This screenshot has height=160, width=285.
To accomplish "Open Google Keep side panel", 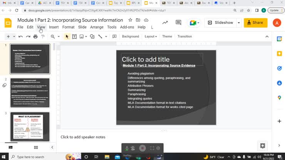I will click(x=279, y=53).
